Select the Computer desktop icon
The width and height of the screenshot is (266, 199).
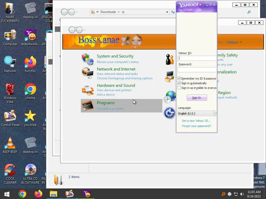click(10, 38)
